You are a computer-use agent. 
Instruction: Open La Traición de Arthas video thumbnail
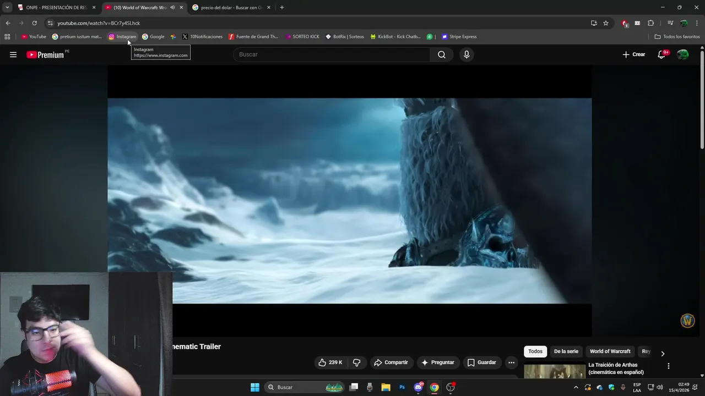click(555, 371)
